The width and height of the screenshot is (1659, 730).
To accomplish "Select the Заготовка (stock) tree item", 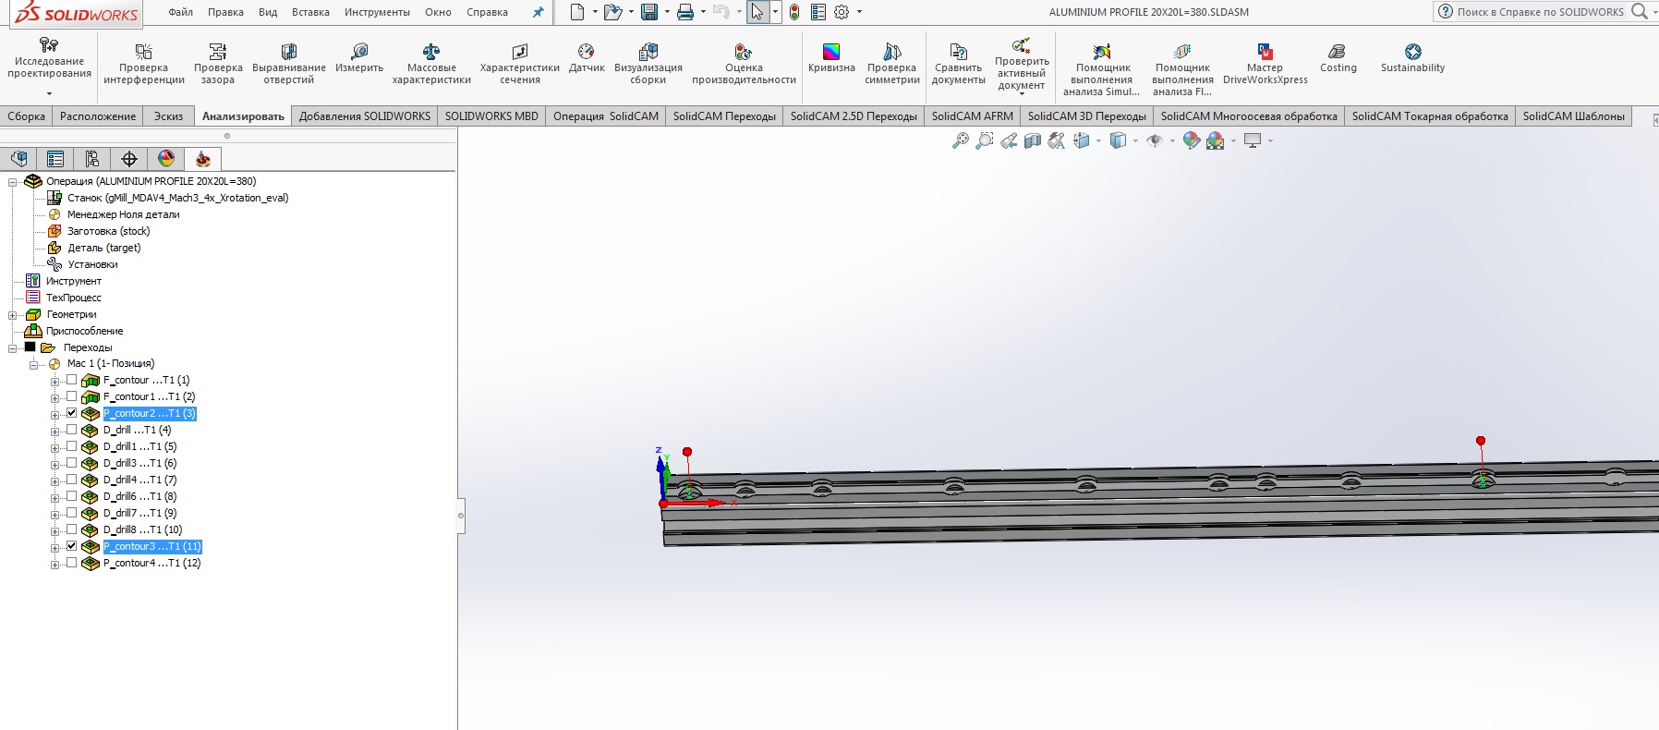I will click(x=108, y=231).
